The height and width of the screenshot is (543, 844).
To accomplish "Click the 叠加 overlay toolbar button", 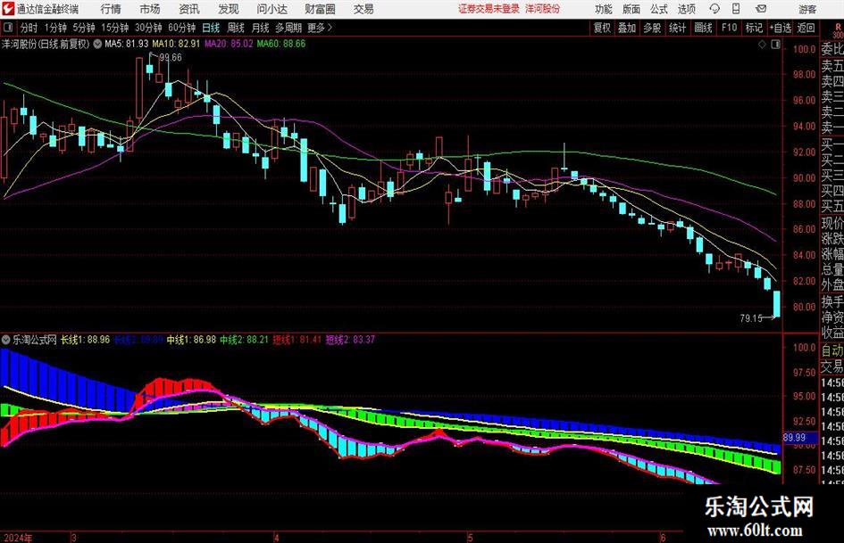I will (627, 28).
